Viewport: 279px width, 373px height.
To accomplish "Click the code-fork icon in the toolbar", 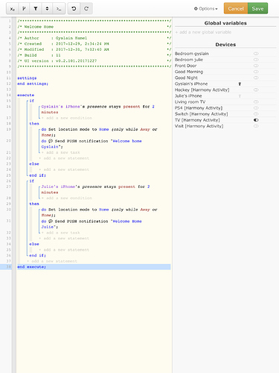I will point(24,9).
